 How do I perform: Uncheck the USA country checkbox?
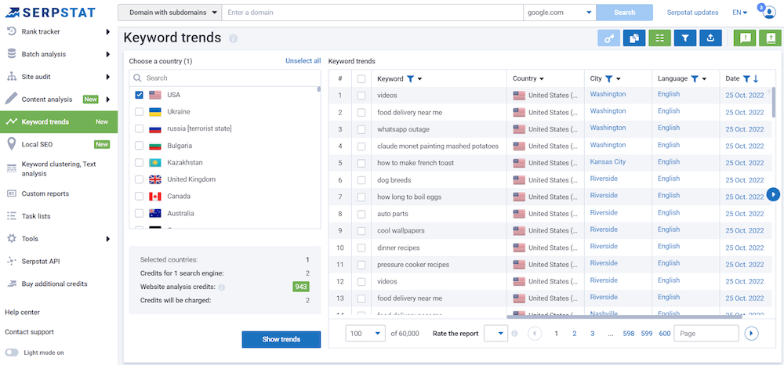point(139,95)
